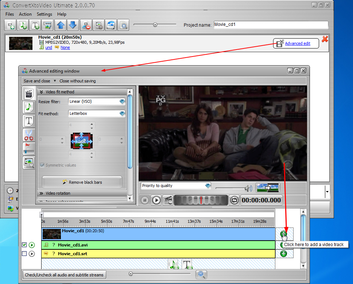Play the video preview

tap(156, 200)
